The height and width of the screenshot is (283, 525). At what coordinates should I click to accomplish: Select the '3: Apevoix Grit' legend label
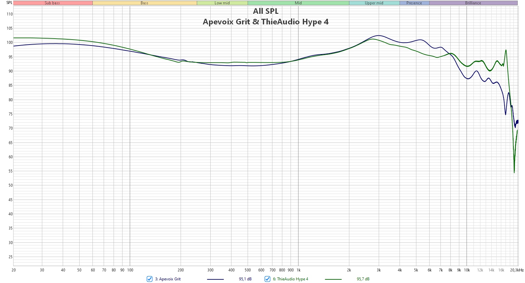168,279
